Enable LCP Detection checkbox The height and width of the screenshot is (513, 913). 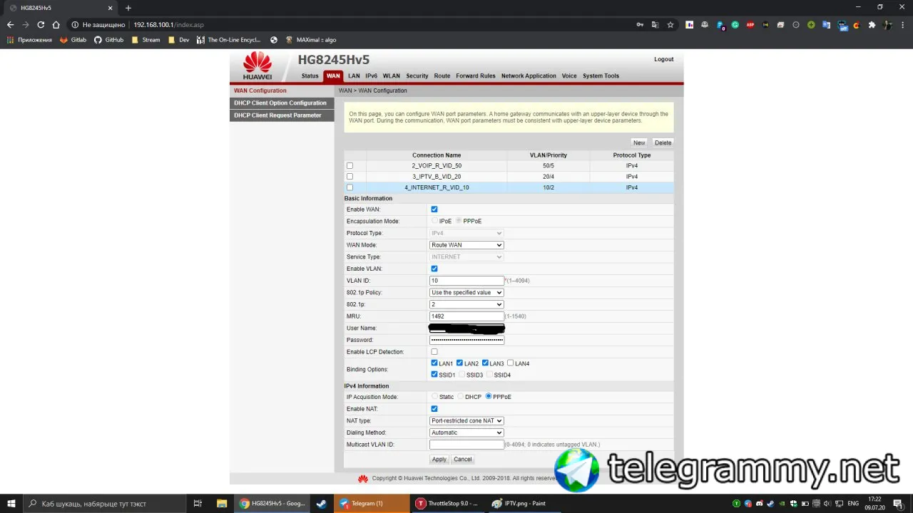tap(434, 352)
